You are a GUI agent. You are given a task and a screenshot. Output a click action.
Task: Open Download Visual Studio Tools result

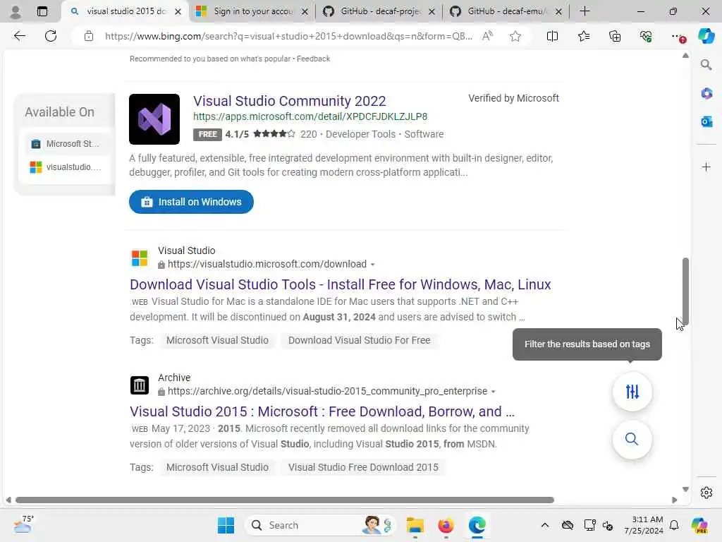[341, 284]
